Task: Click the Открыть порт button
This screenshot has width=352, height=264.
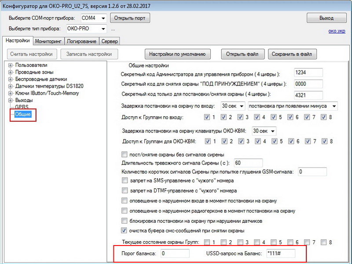Action: pos(130,18)
